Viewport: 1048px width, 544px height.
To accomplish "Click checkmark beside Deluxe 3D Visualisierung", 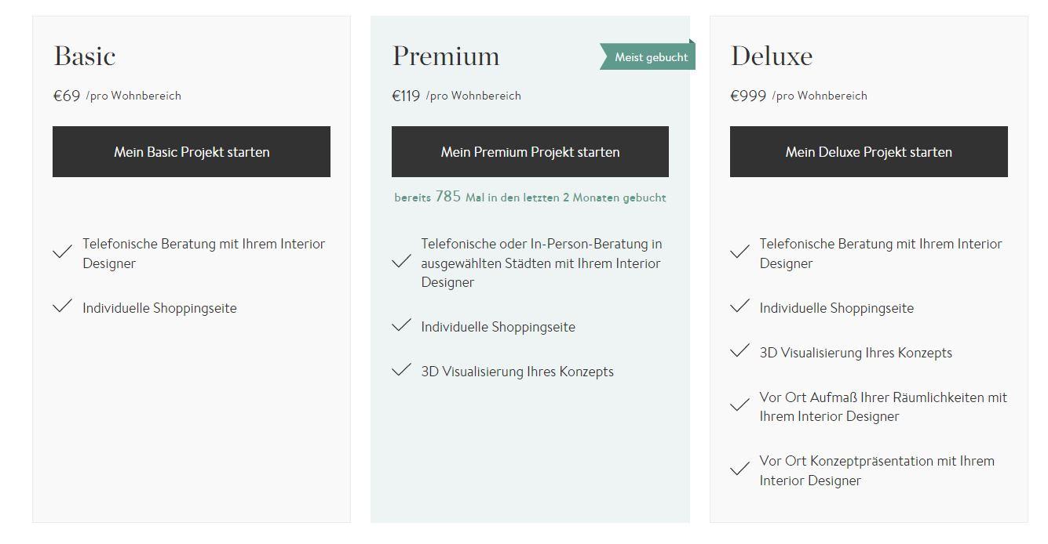I will tap(739, 351).
